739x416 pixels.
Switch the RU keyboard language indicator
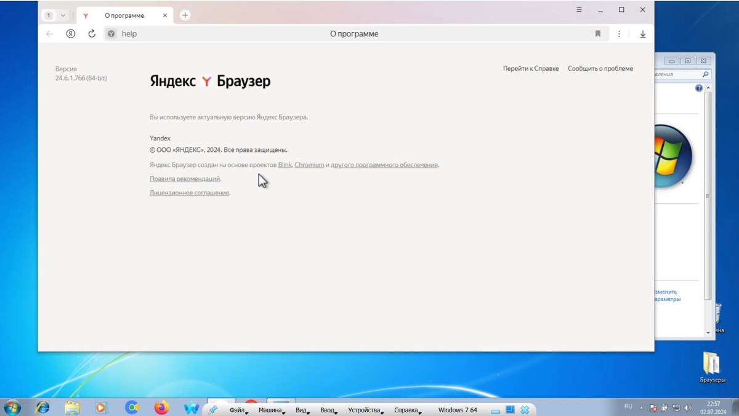(628, 407)
